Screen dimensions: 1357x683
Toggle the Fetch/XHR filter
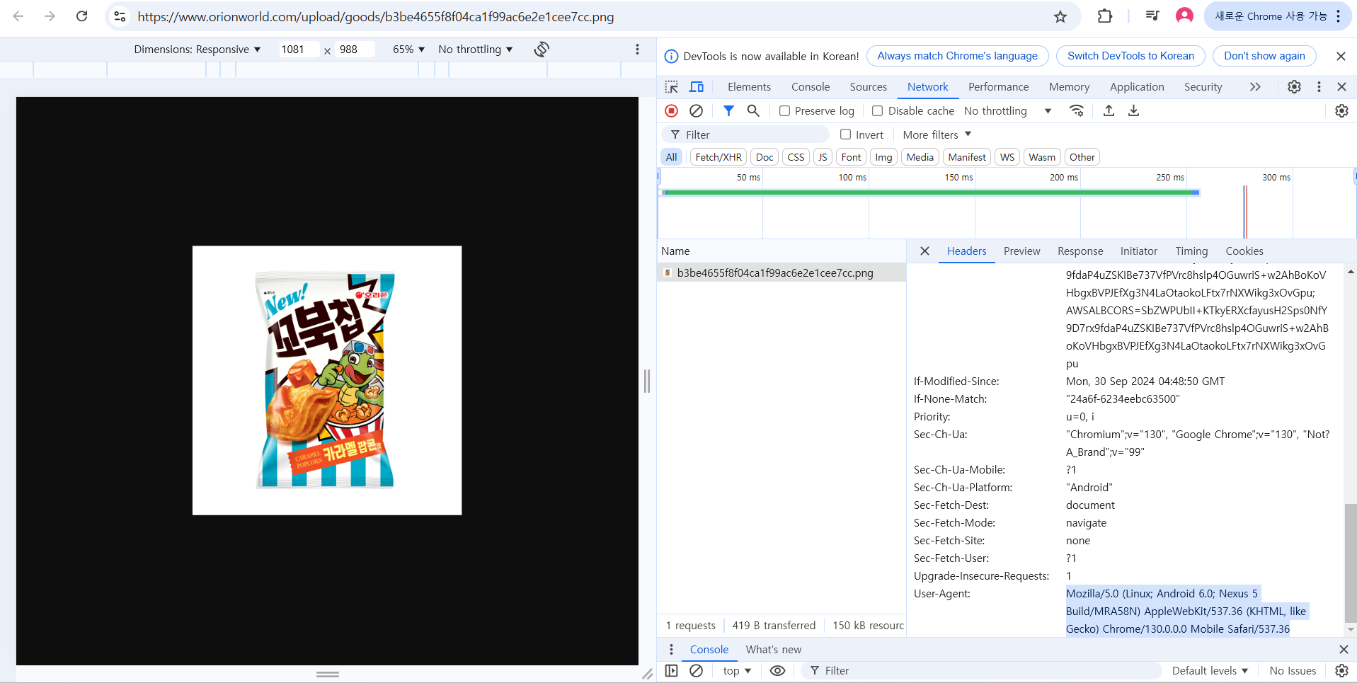(x=718, y=157)
